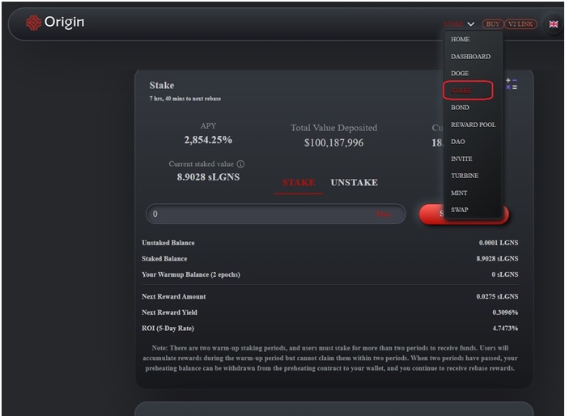Viewport: 565px width, 416px height.
Task: Open DOGE menu entry
Action: coord(460,74)
